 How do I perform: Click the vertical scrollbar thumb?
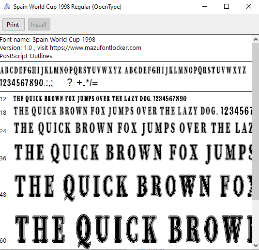point(256,122)
